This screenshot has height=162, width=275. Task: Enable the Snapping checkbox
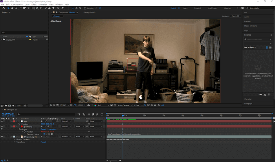[85, 8]
